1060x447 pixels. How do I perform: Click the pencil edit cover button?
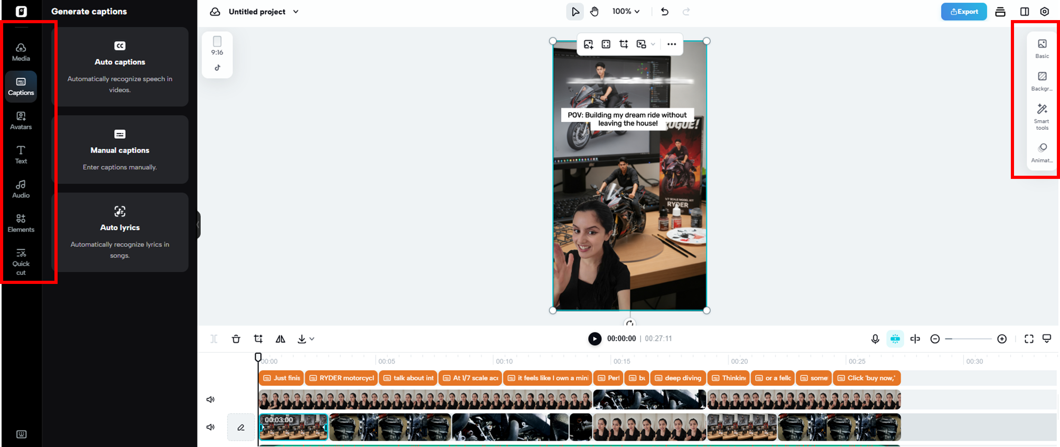coord(241,427)
